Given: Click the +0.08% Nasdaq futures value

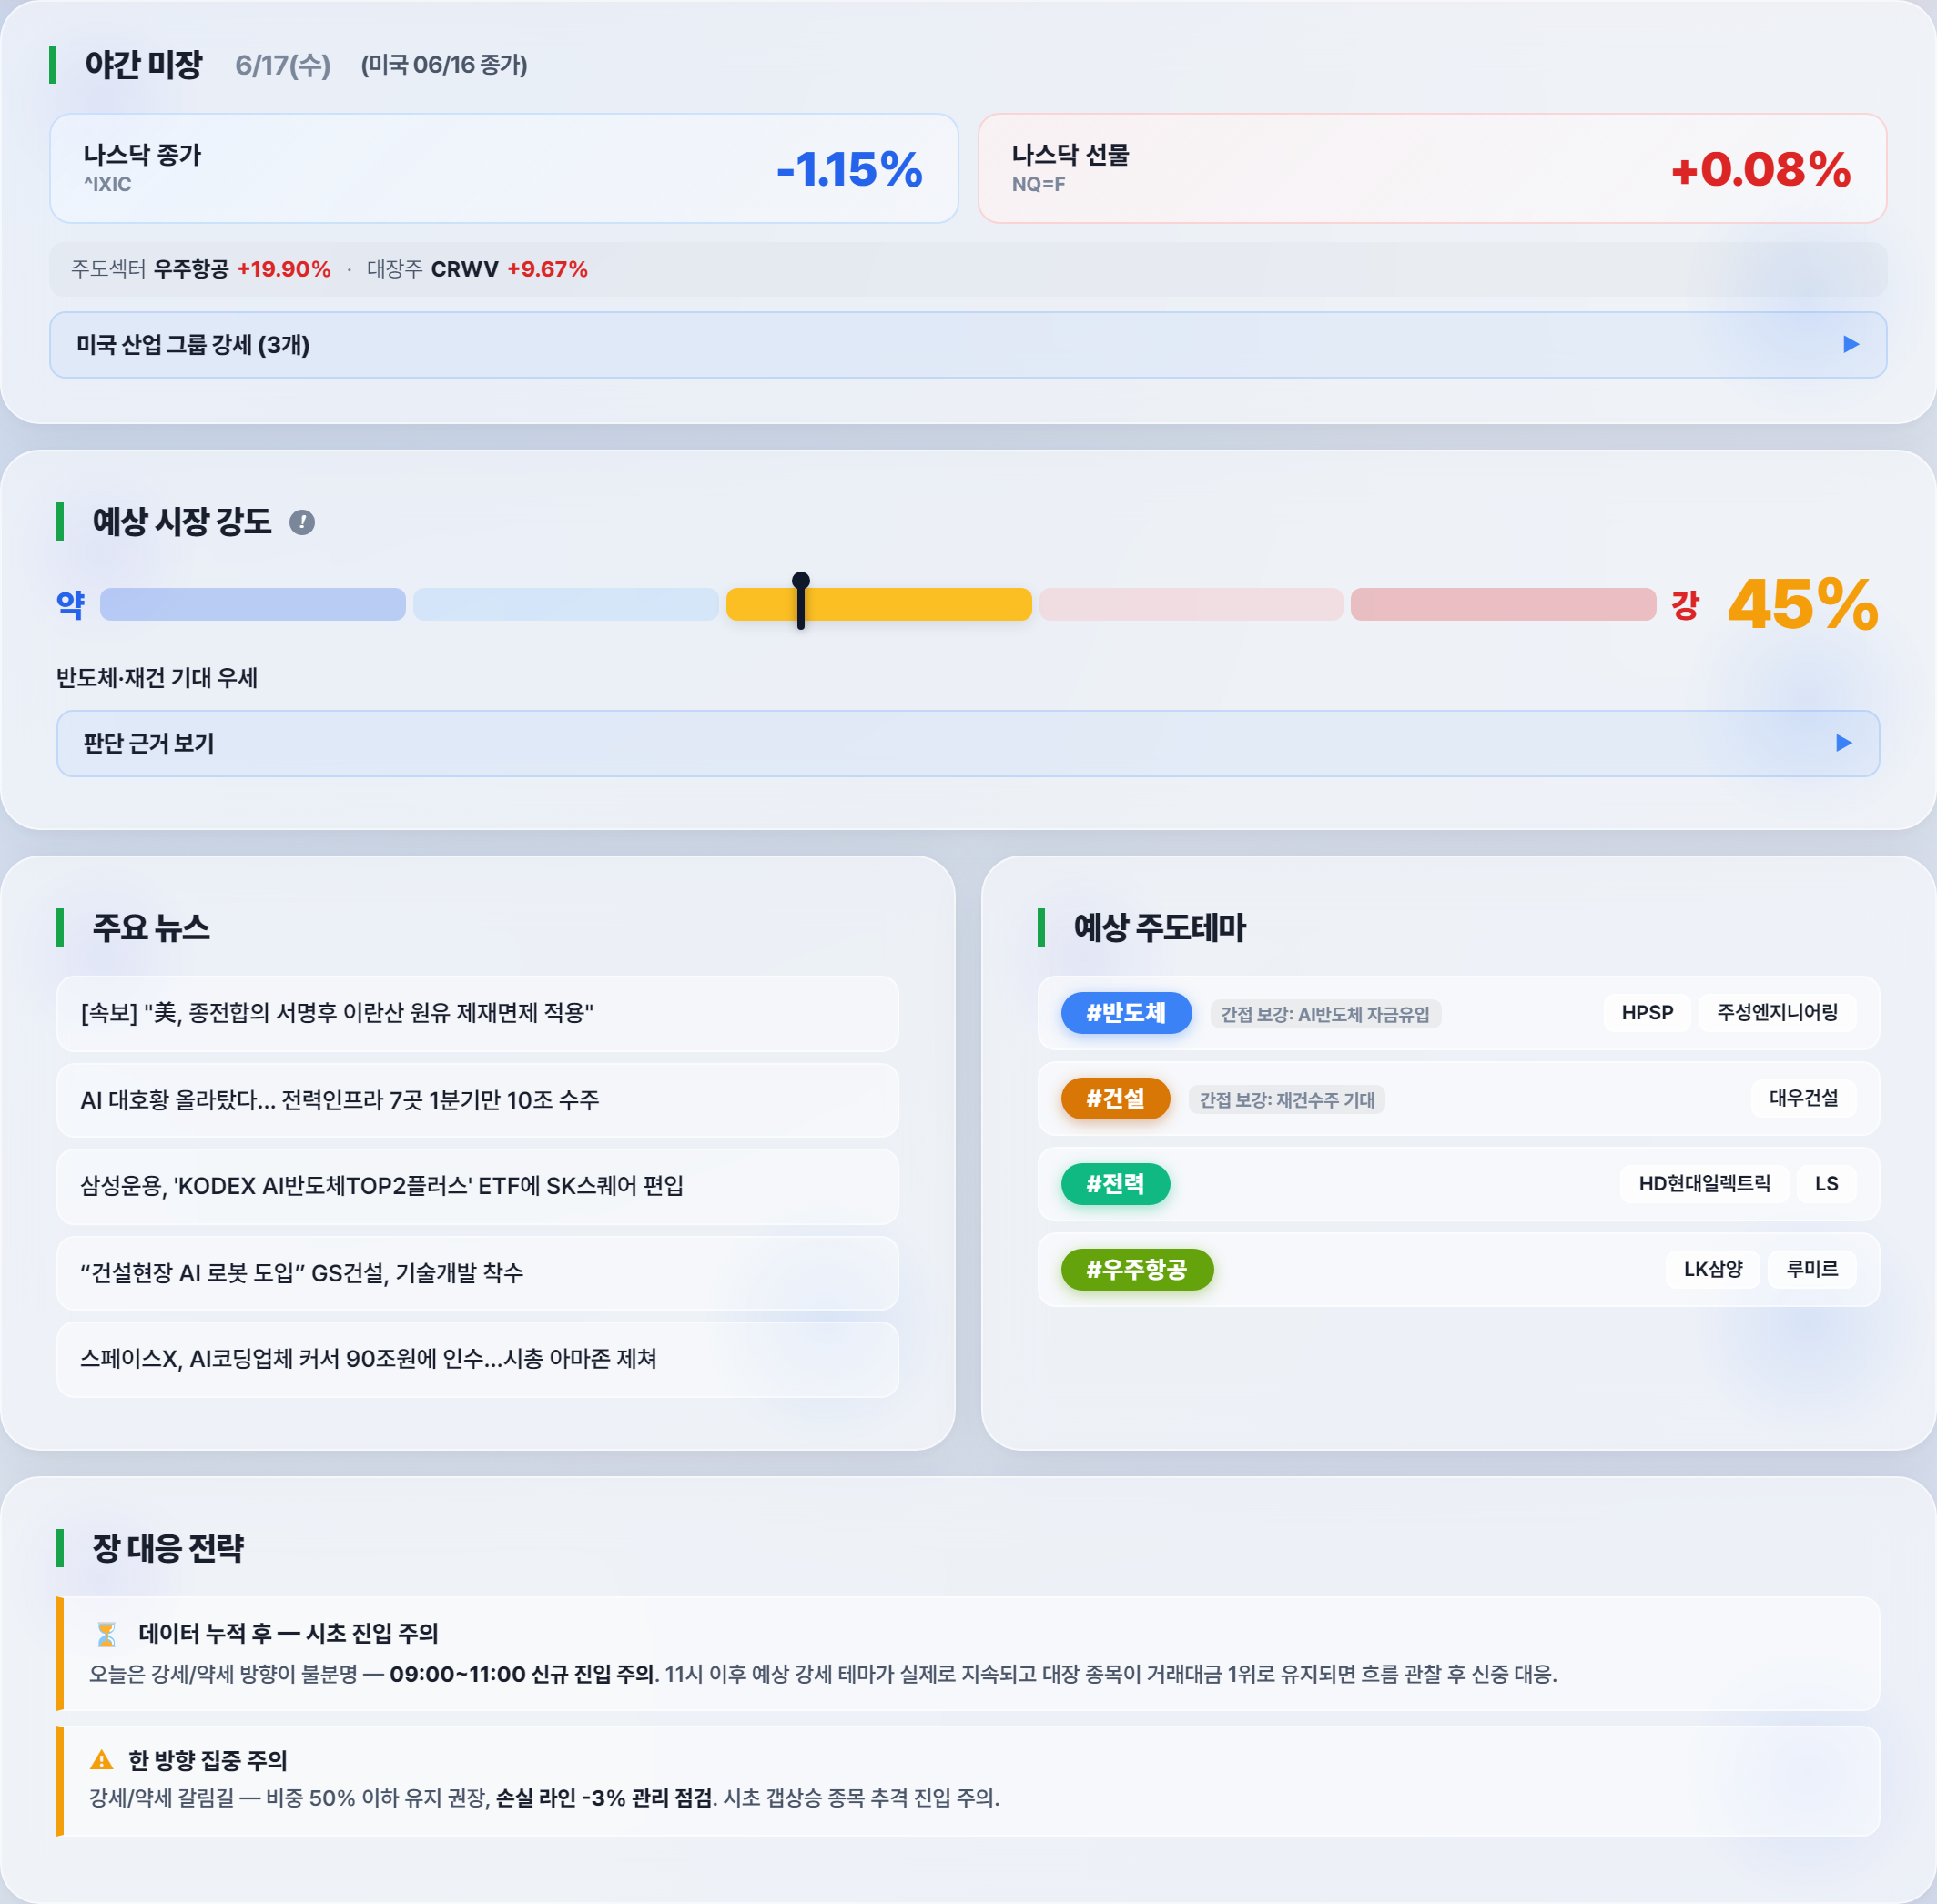Looking at the screenshot, I should coord(1761,169).
